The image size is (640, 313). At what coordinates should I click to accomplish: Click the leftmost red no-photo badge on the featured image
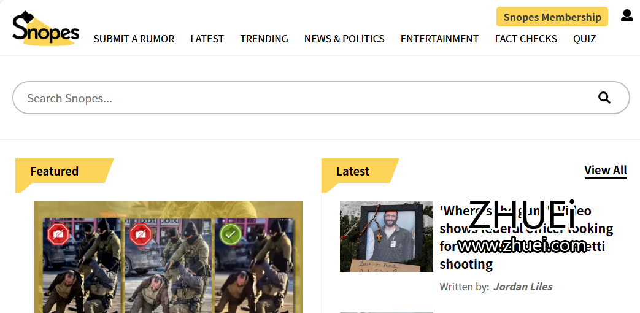pos(58,234)
